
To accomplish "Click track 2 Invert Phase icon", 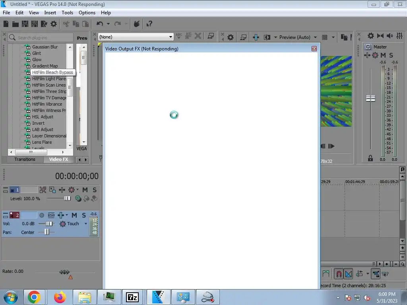I will [x=51, y=215].
